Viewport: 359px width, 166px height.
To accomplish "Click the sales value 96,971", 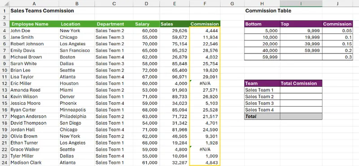I will pos(175,76).
